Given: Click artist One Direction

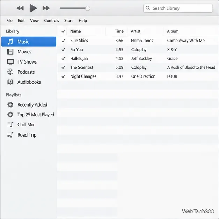Looking at the screenshot, I should click(143, 76).
